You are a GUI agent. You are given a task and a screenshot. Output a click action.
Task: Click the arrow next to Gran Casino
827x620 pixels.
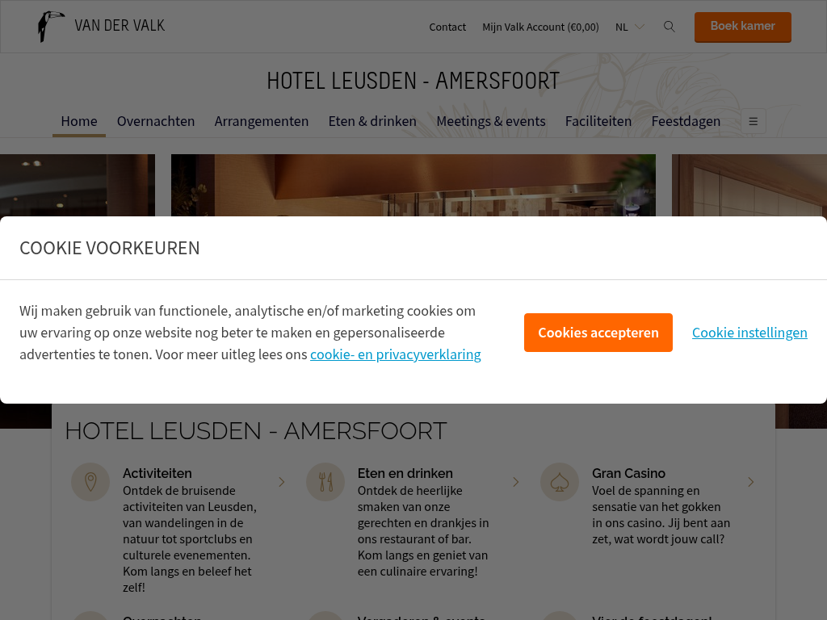750,482
